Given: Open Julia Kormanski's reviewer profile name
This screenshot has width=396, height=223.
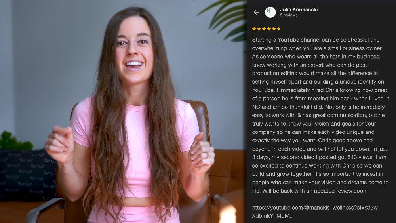Looking at the screenshot, I should [299, 10].
